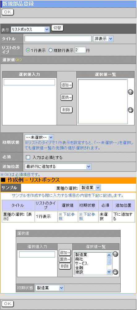
Task: Expand the 初期状態 --未選択-- dropdown
Action: click(x=39, y=137)
